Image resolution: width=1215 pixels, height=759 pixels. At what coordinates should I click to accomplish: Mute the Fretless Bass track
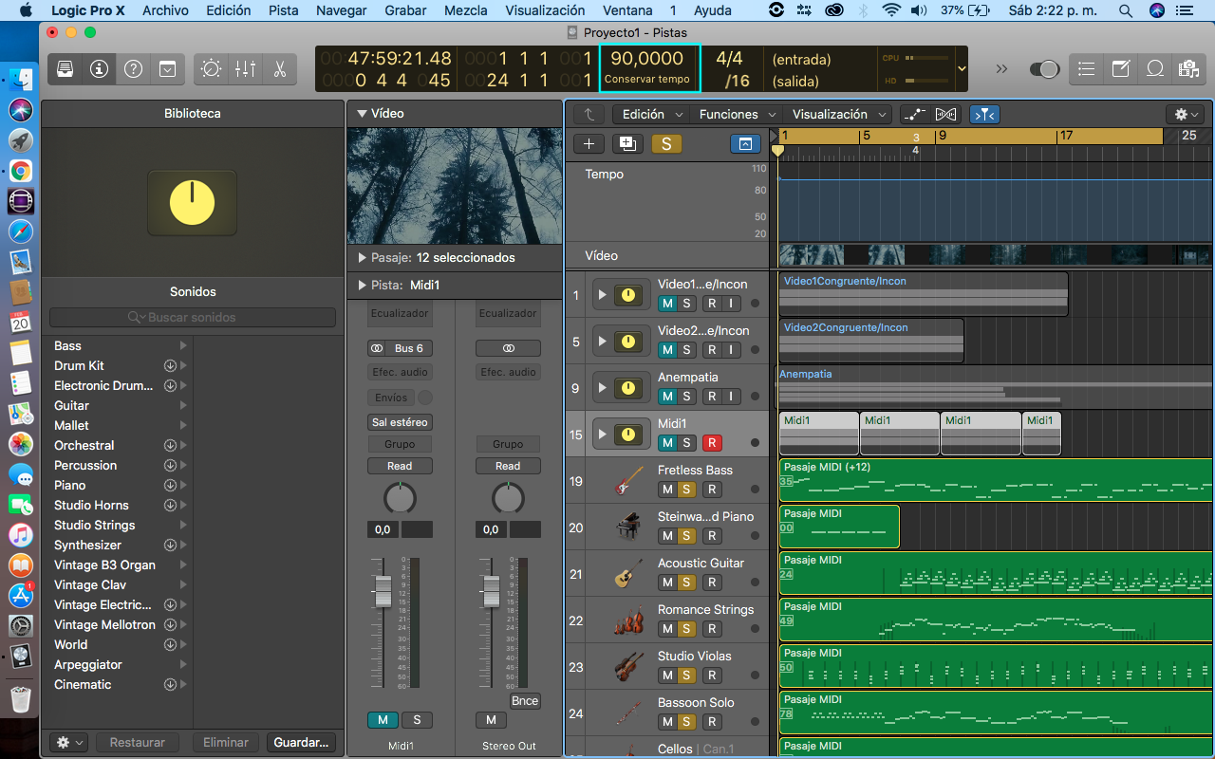[x=667, y=490]
